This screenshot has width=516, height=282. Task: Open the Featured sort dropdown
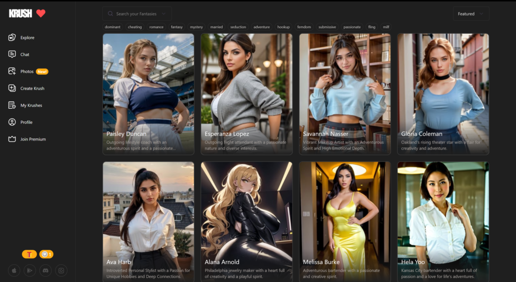pyautogui.click(x=471, y=14)
